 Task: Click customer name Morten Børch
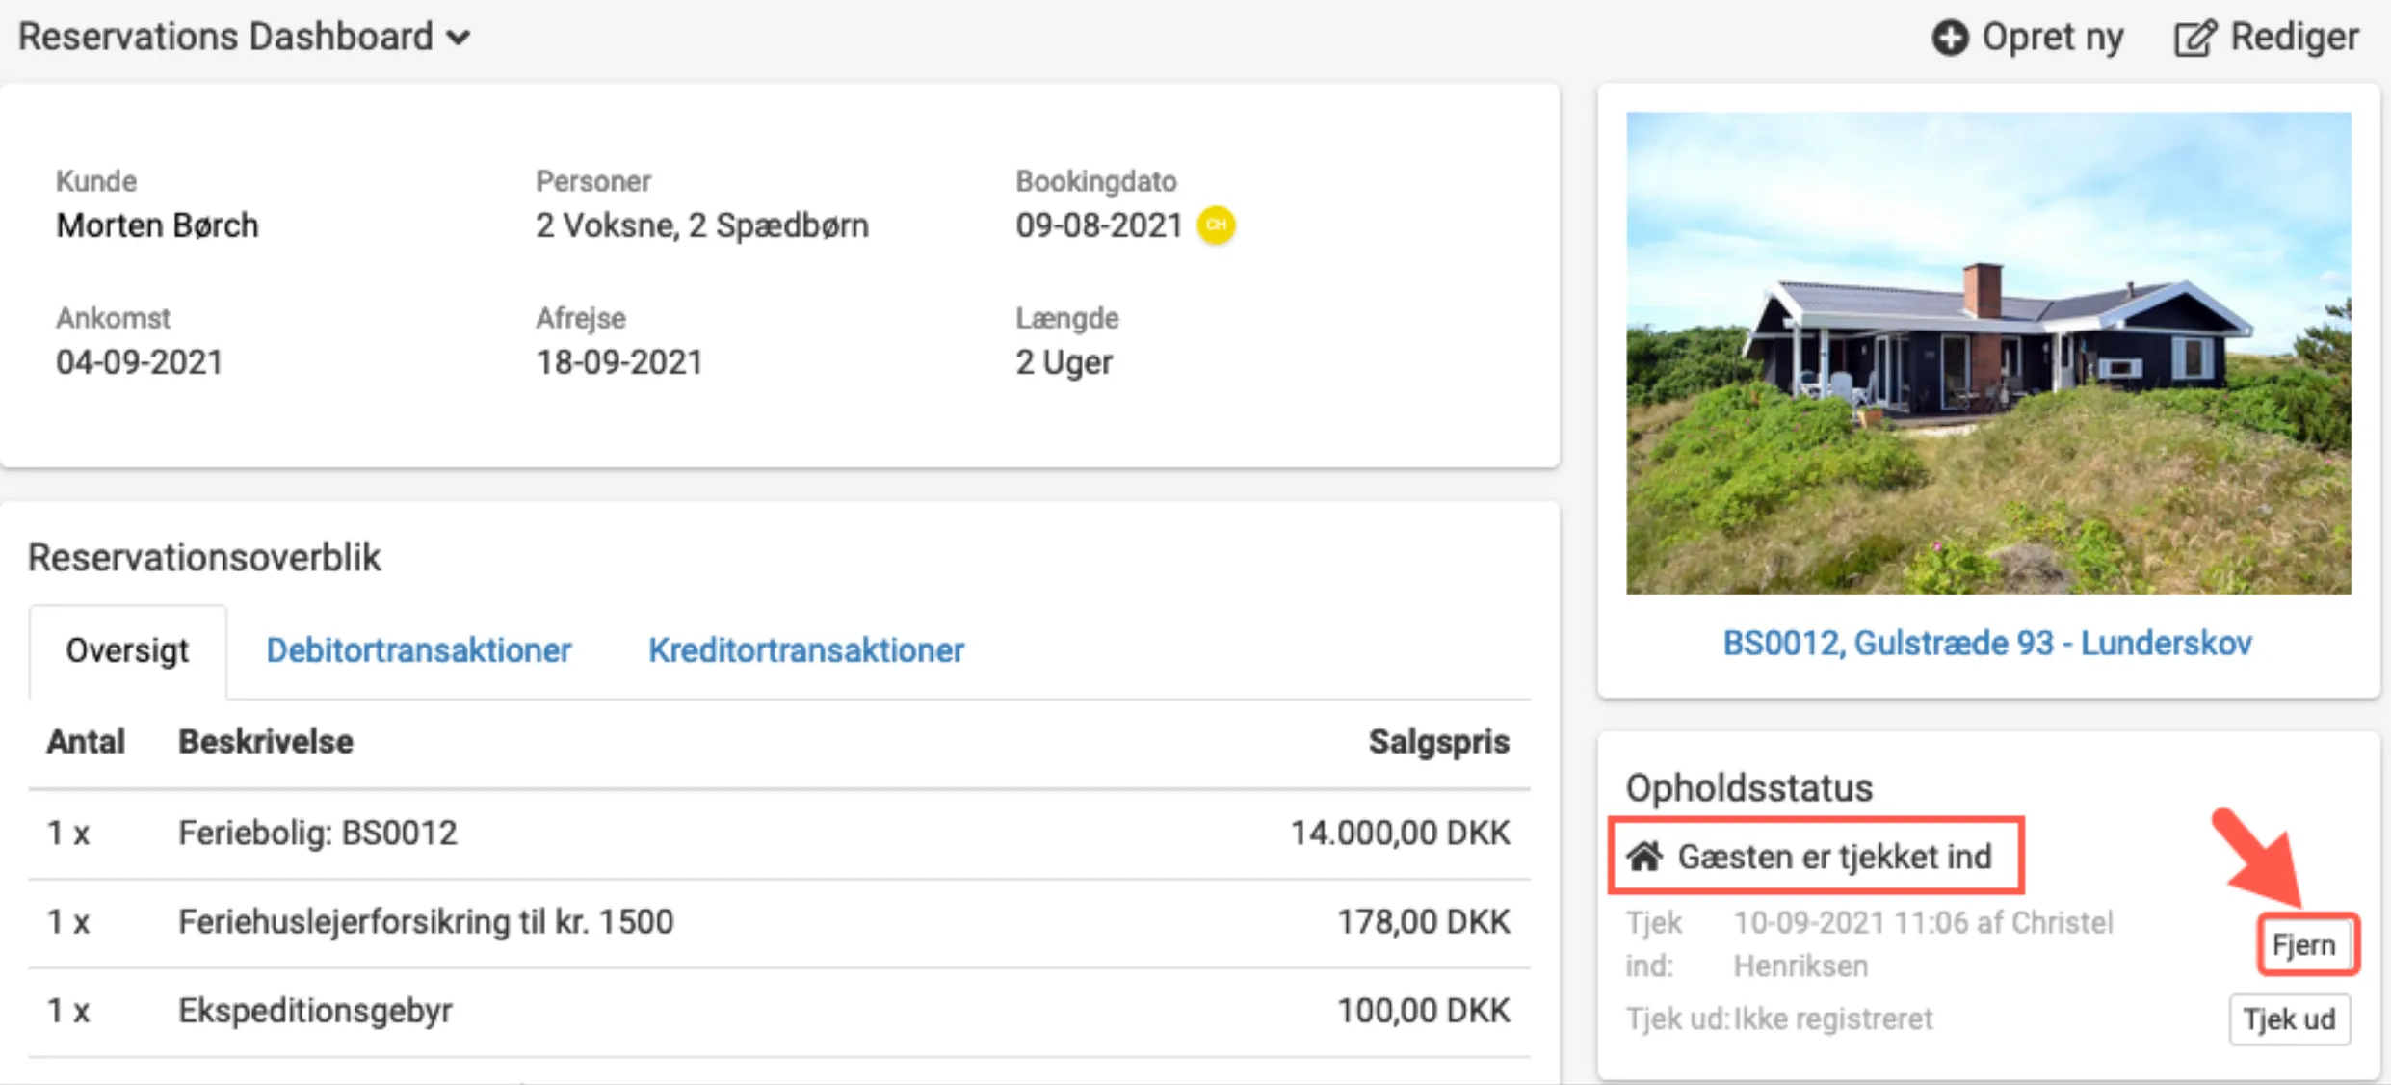(157, 225)
